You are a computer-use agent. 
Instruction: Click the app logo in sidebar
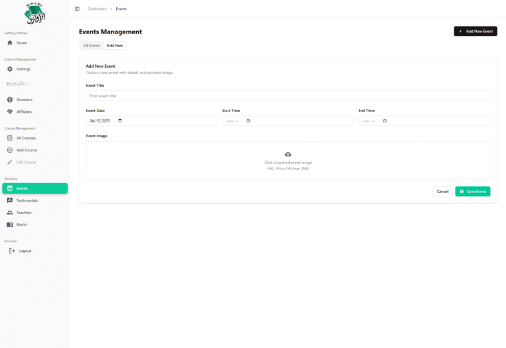(35, 13)
